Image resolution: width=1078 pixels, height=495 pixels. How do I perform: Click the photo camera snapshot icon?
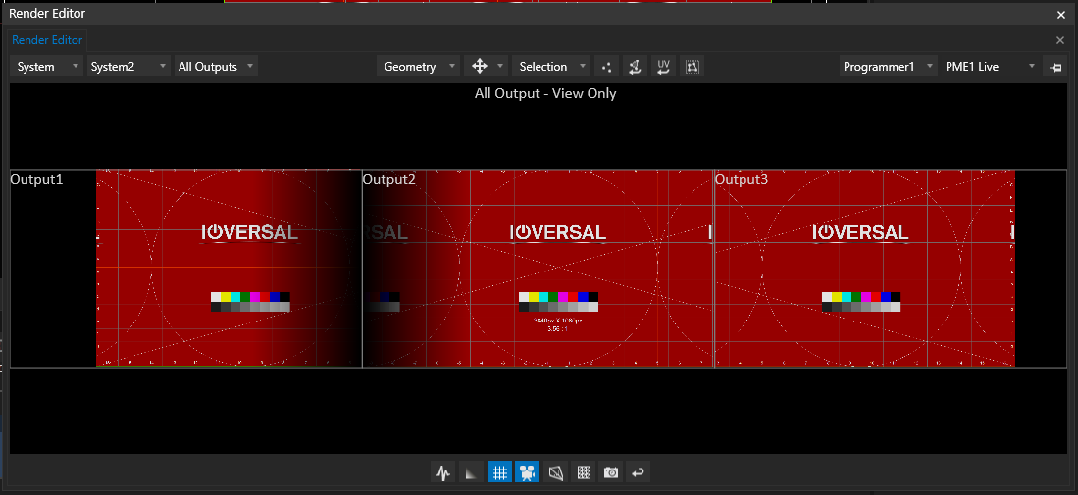(610, 472)
